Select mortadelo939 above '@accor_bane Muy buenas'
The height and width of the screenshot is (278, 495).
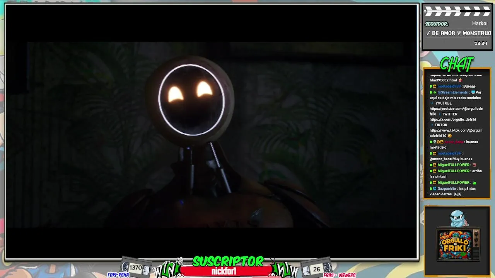pos(449,153)
